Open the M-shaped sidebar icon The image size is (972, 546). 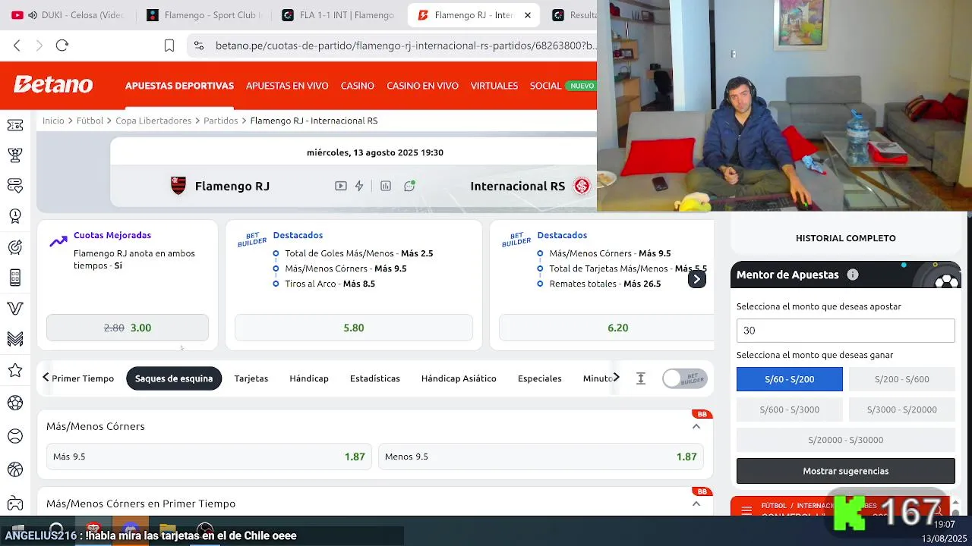15,339
